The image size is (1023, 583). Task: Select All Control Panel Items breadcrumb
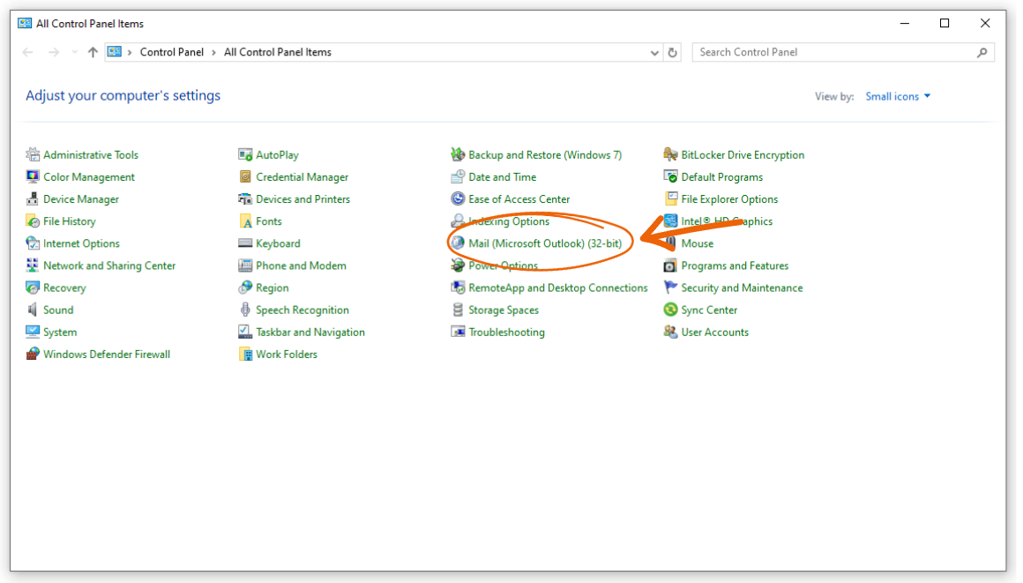click(x=278, y=52)
